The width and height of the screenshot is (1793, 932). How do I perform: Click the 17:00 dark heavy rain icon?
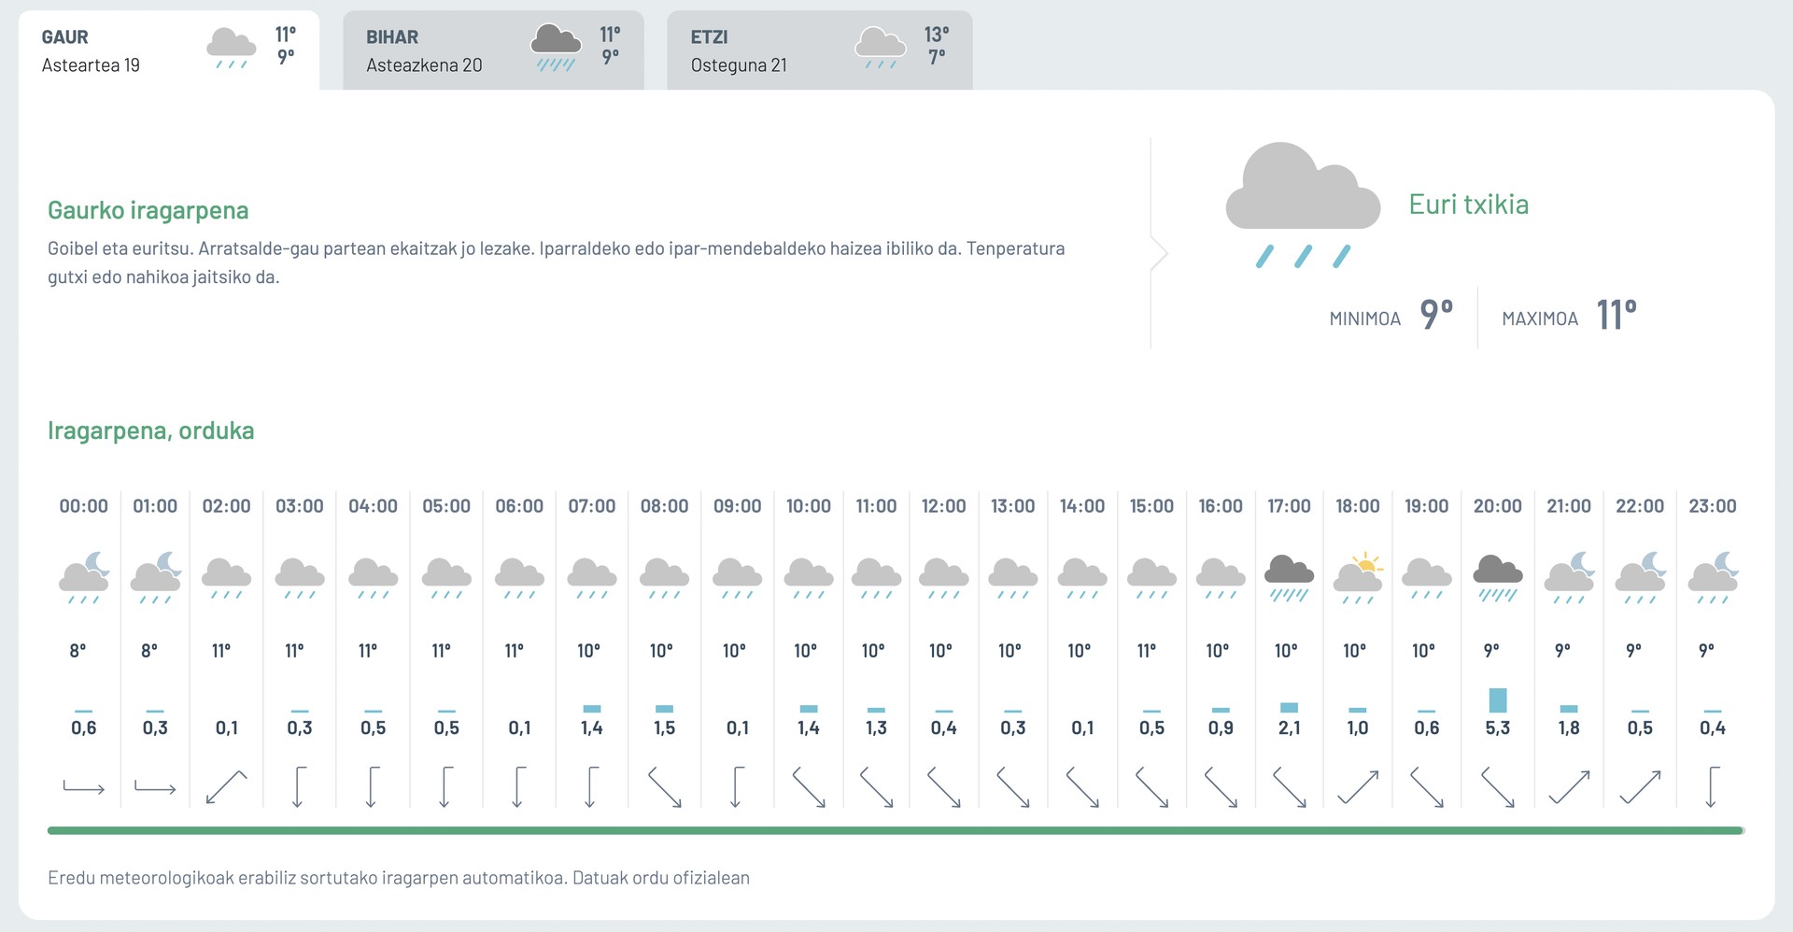(1289, 579)
